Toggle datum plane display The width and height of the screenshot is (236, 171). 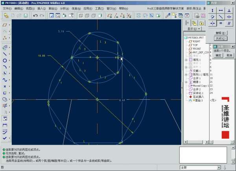pos(110,15)
